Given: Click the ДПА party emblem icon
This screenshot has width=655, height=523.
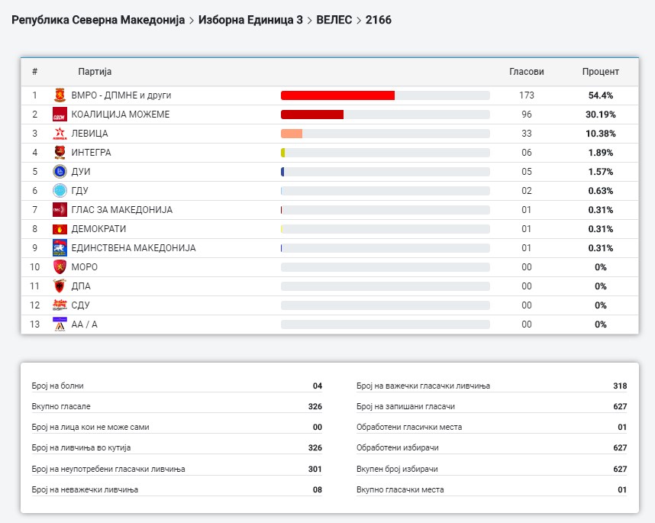Looking at the screenshot, I should [x=60, y=286].
